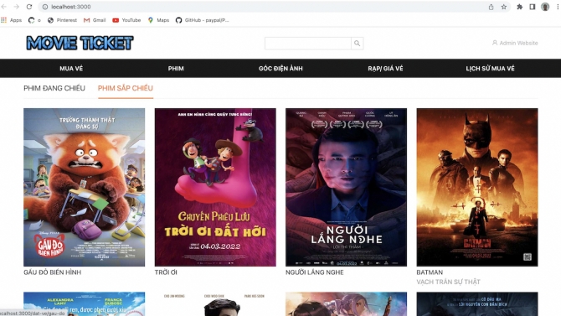Screen dimensions: 561x316
Task: Open the Apps bookmark shortcut
Action: tap(12, 20)
